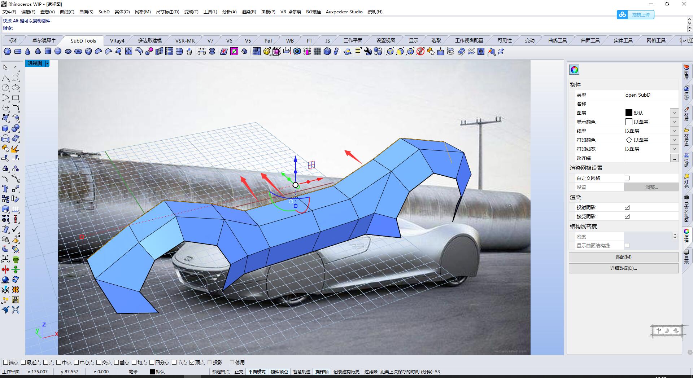Click the red prohibited filter icon

click(x=420, y=52)
